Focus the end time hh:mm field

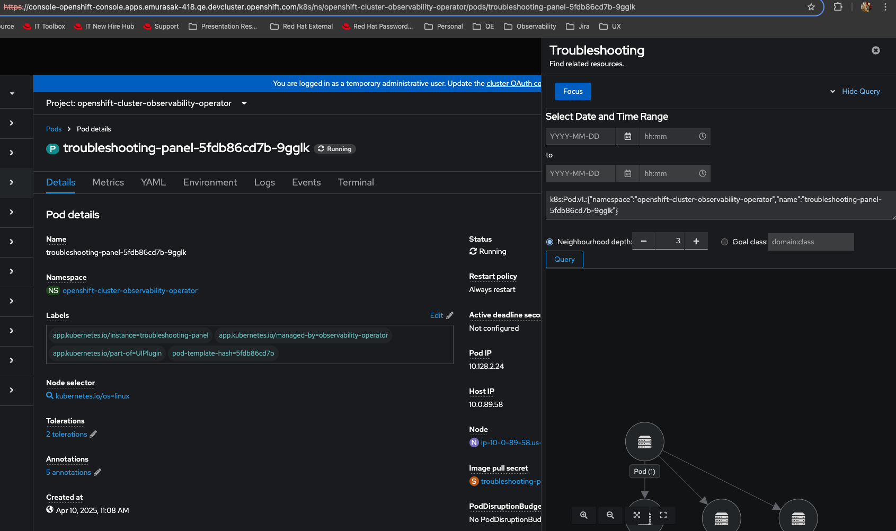(x=668, y=173)
